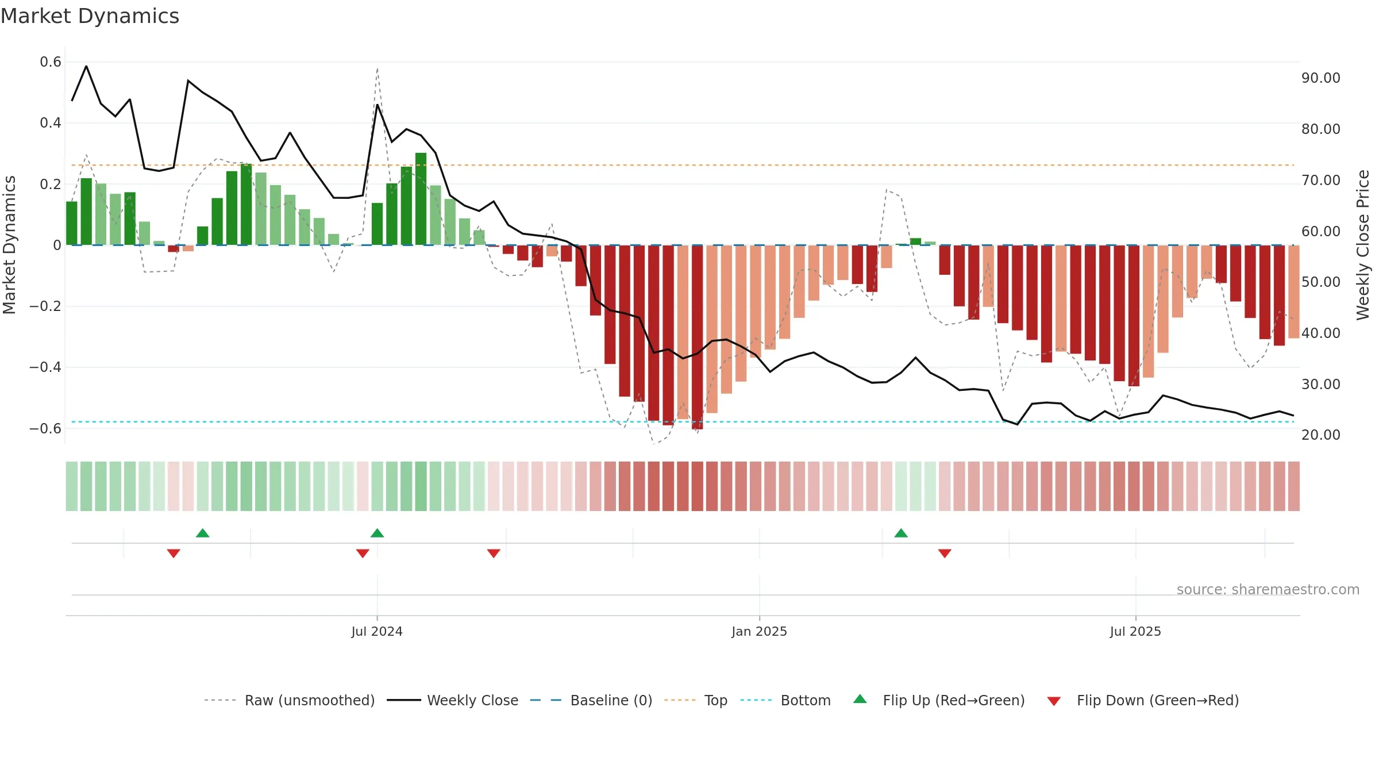
Task: Click the 0 baseline tick label on left axis
Action: [x=57, y=245]
